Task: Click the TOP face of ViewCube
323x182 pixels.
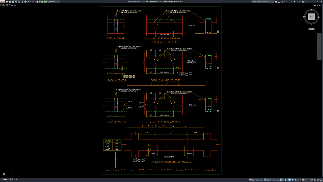Action: 311,17
